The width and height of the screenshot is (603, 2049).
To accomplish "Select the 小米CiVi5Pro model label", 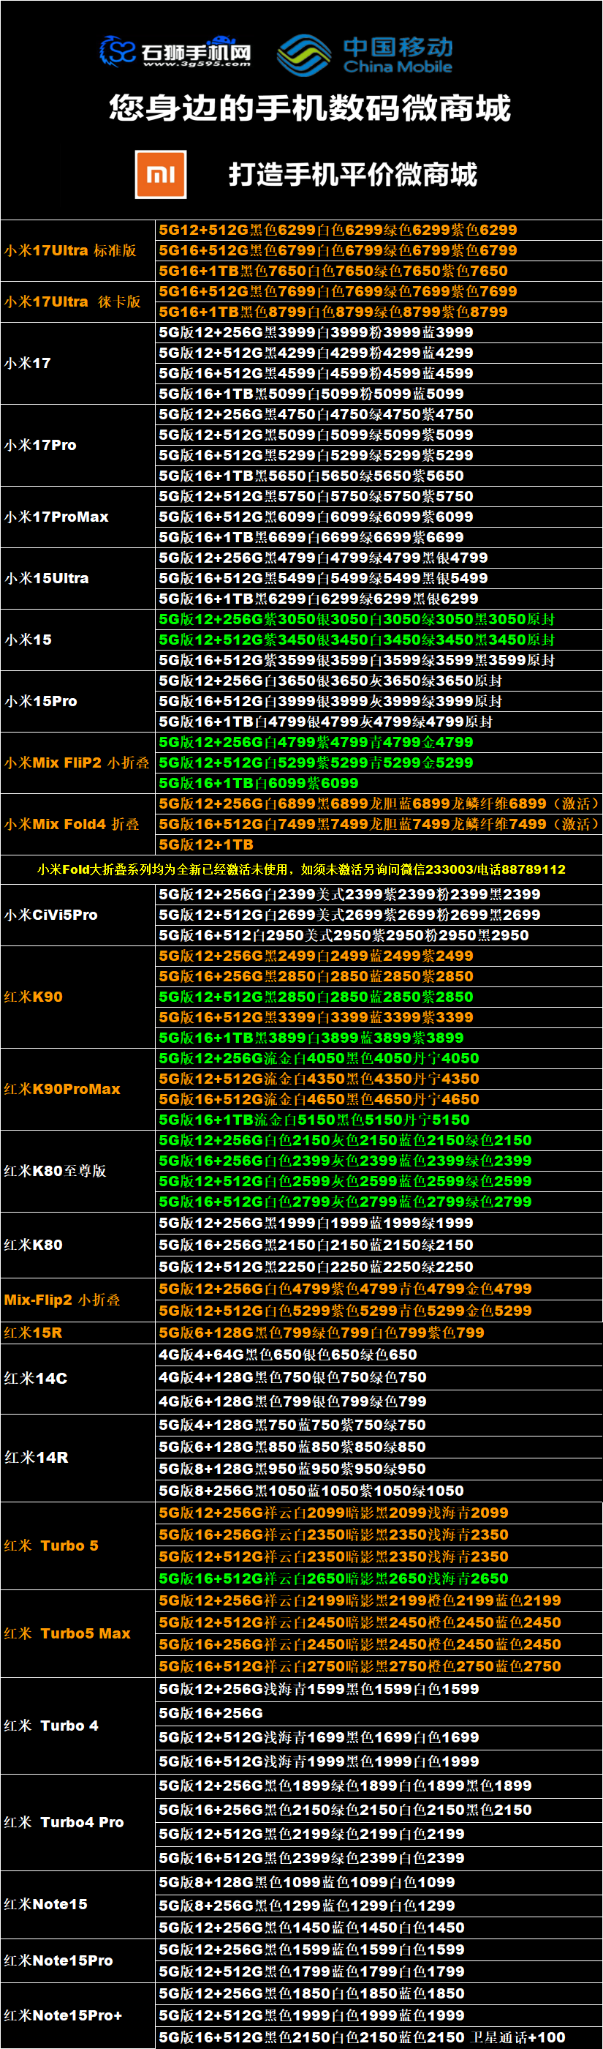I will (x=51, y=915).
